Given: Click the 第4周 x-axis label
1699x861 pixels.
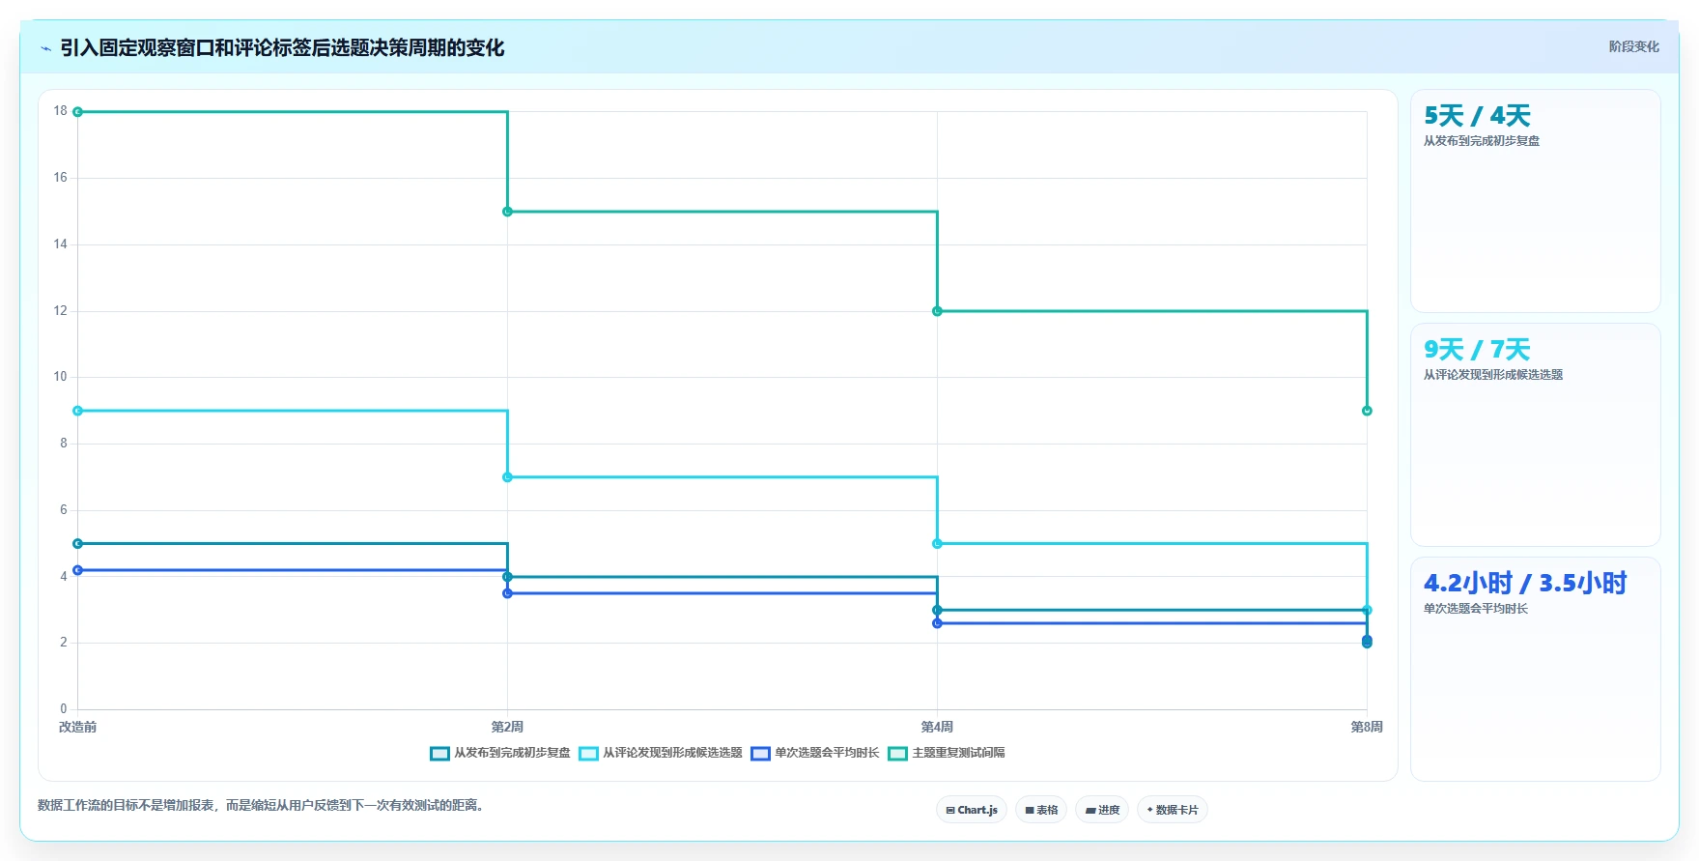Looking at the screenshot, I should (937, 728).
